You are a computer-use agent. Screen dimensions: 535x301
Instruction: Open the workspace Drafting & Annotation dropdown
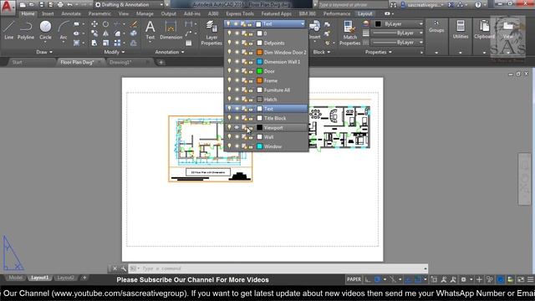(129, 5)
